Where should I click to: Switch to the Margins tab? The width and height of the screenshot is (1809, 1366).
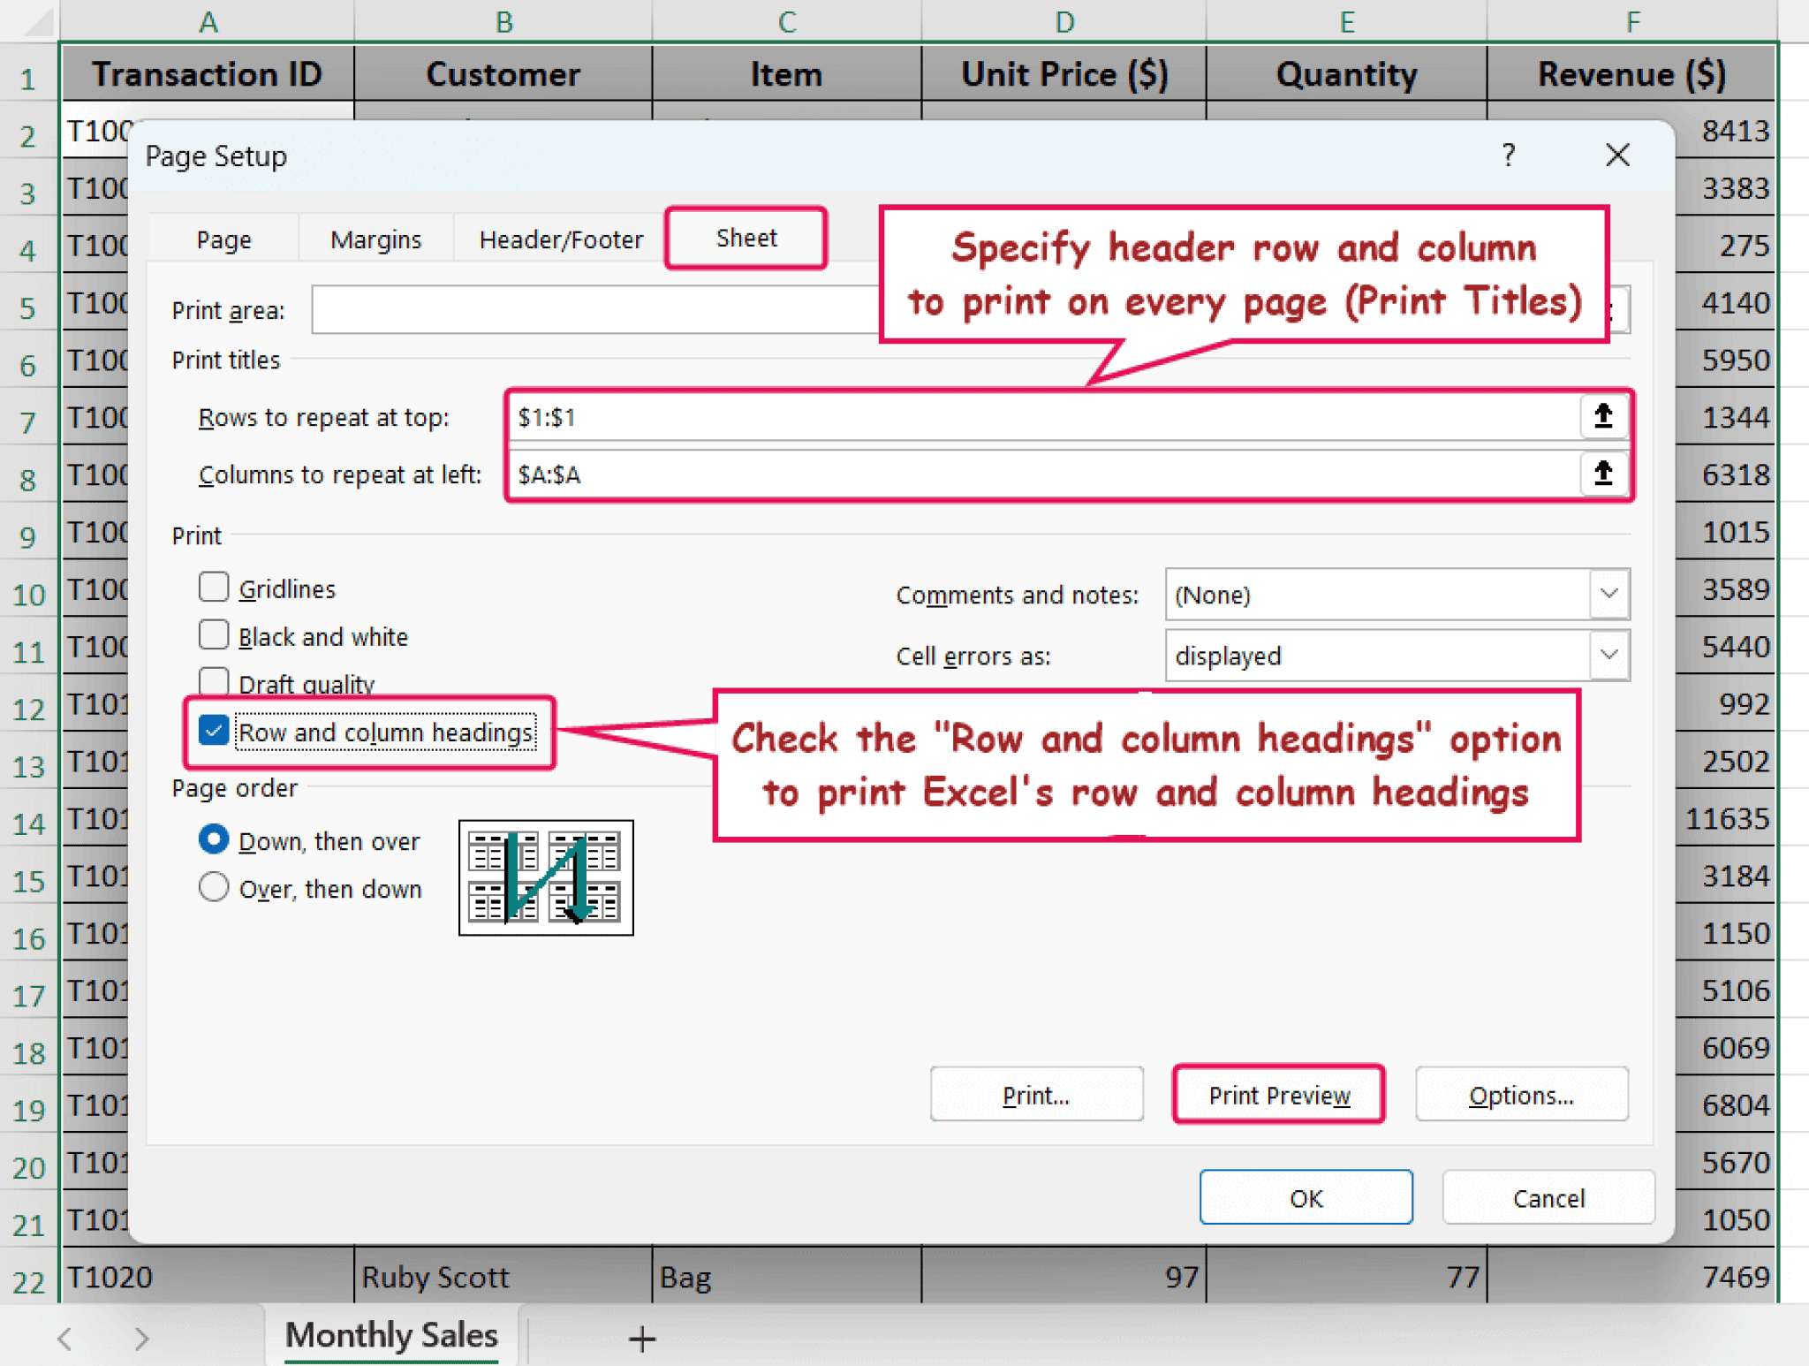coord(375,239)
